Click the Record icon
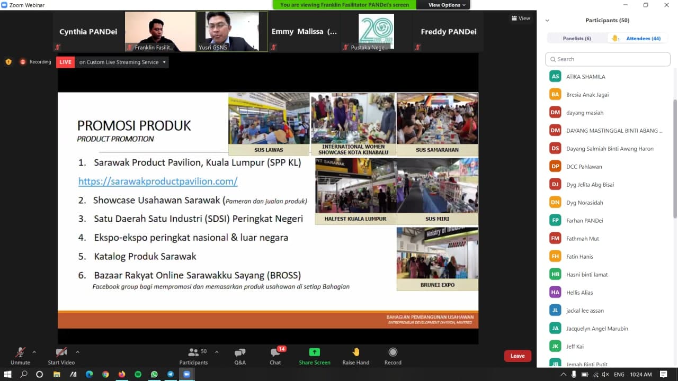Image resolution: width=678 pixels, height=381 pixels. click(393, 352)
